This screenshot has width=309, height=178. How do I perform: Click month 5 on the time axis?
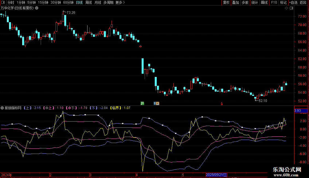pyautogui.click(x=183, y=175)
